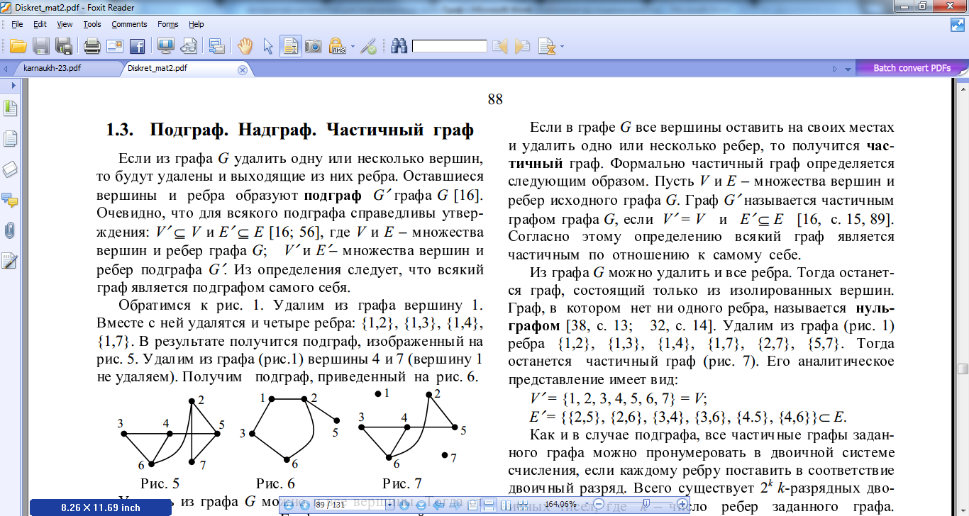This screenshot has height=516, width=969.
Task: Expand the navigation panel arrow
Action: click(x=13, y=84)
